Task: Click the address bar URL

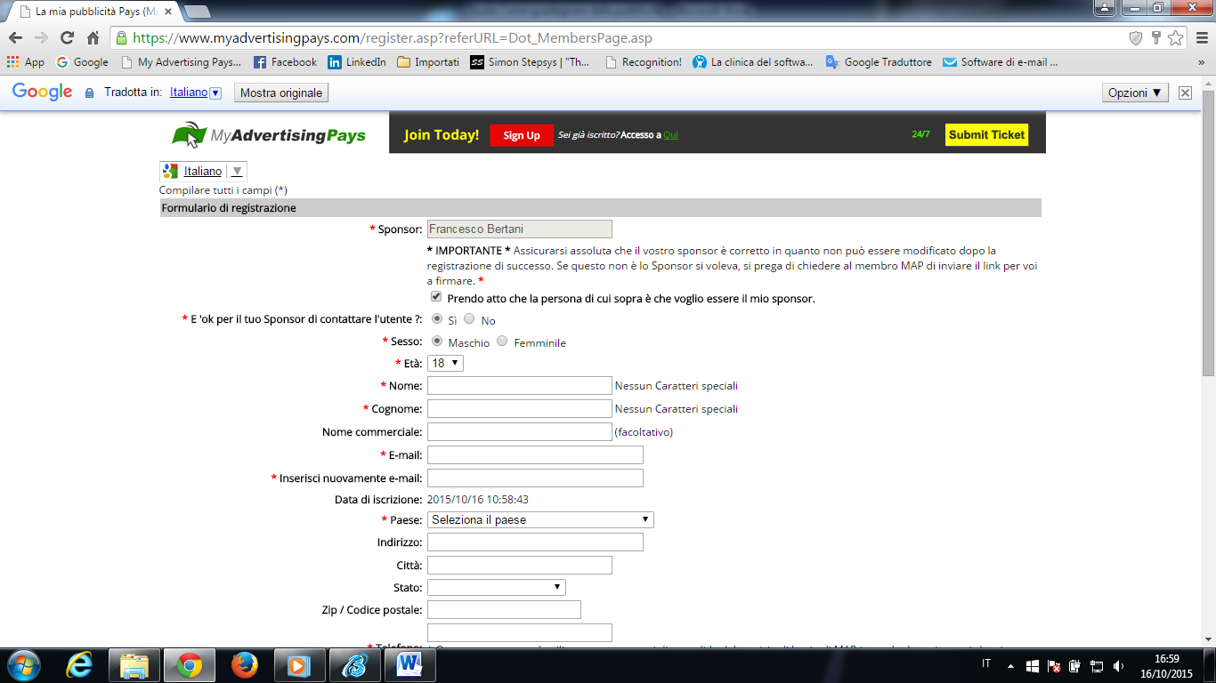Action: click(x=393, y=38)
